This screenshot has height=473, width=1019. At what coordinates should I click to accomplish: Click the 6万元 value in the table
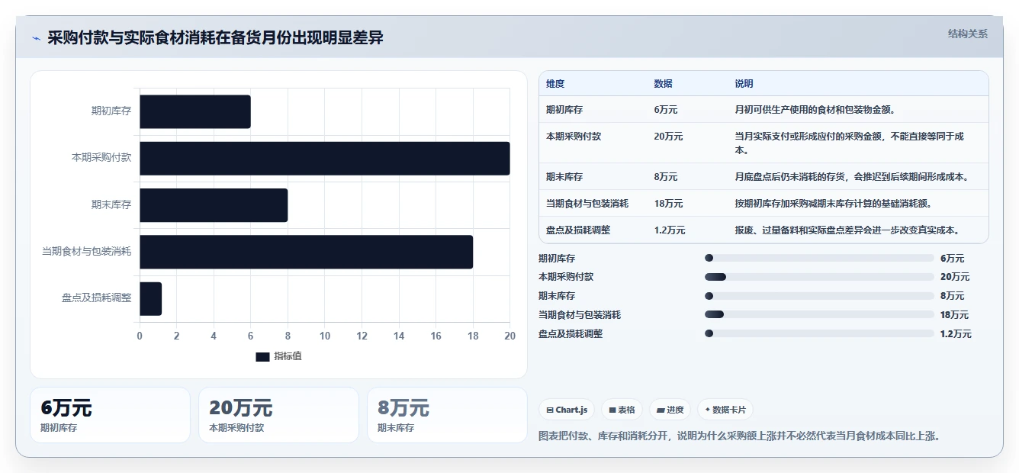point(666,110)
